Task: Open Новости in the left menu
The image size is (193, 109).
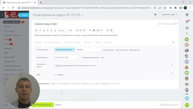Action: 8,26
